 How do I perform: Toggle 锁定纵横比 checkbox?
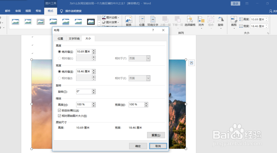[59, 110]
